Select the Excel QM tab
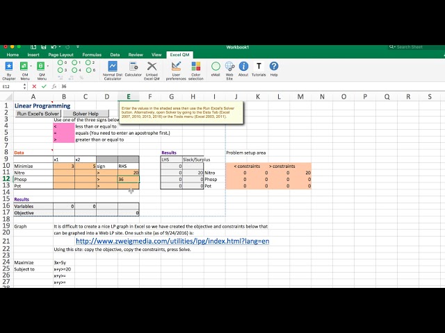Screen dimensions: 445x333 point(179,55)
